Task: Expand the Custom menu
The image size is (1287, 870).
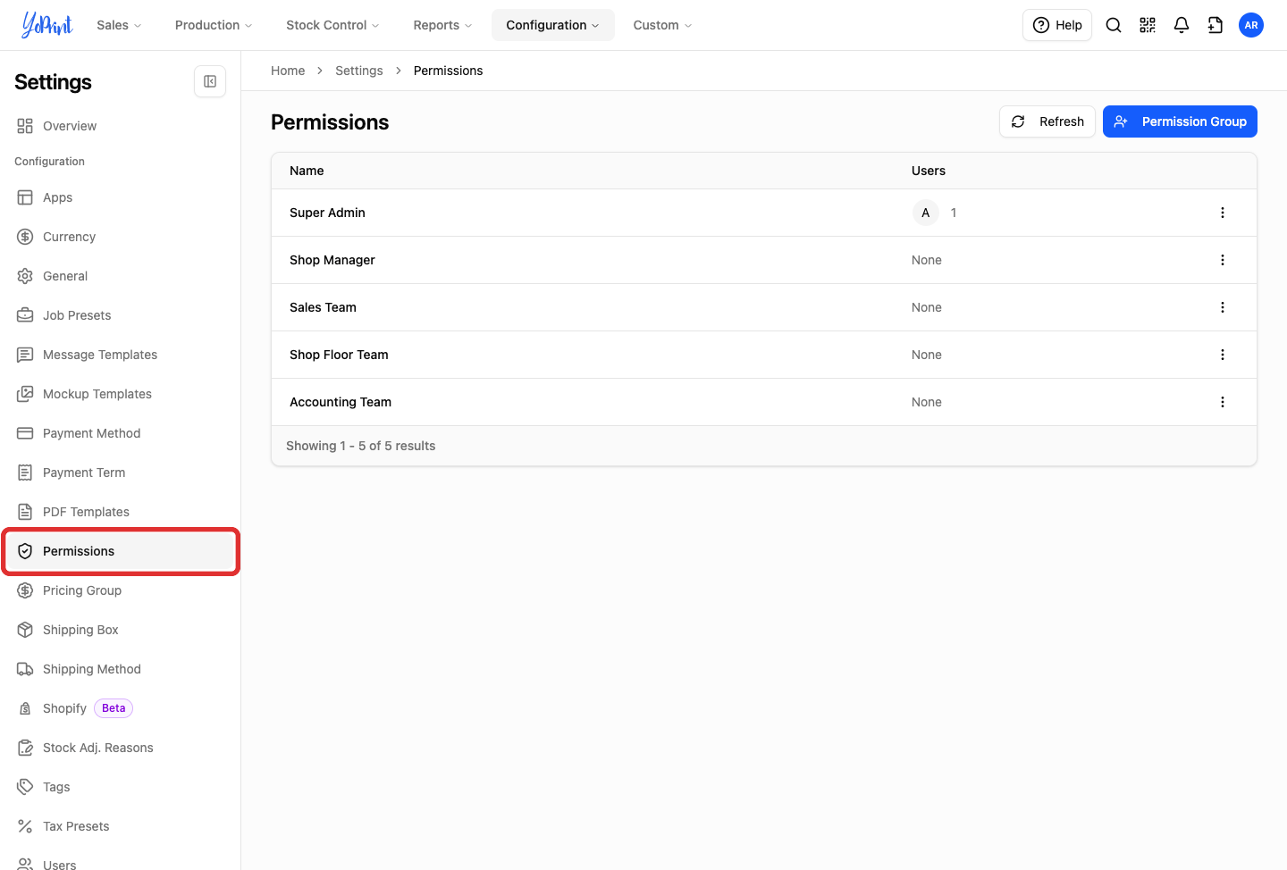Action: pos(662,25)
